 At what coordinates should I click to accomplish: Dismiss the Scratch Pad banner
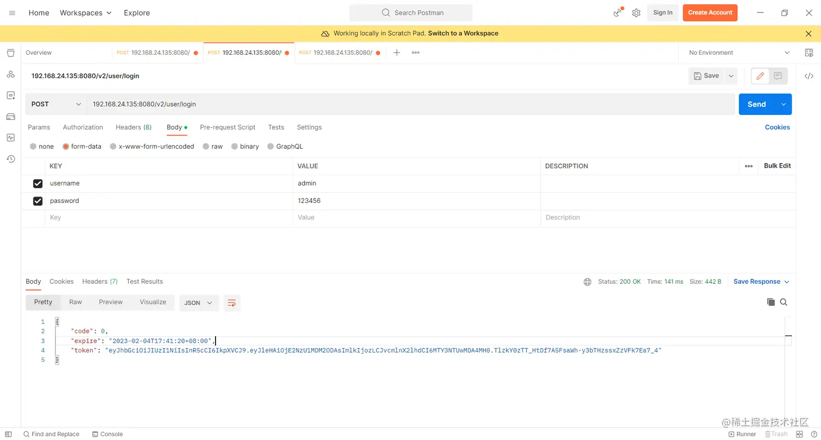(809, 33)
